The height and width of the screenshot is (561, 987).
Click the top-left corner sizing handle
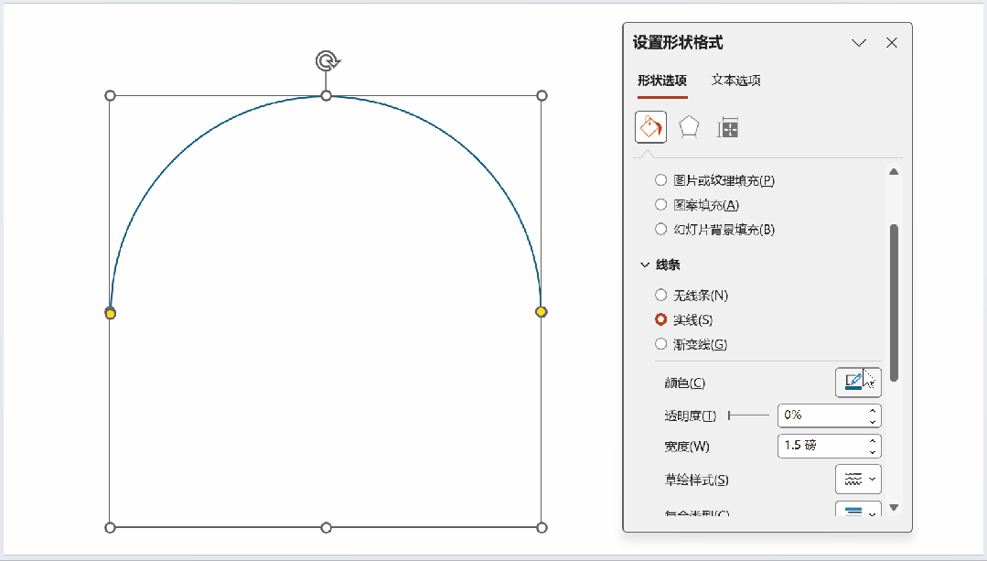(x=110, y=96)
